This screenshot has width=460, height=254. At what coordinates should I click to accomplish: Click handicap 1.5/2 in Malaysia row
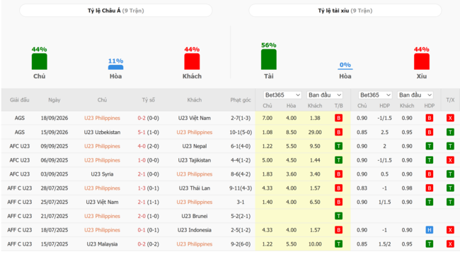click(x=384, y=244)
